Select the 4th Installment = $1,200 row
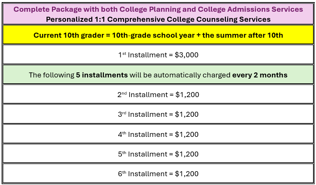This screenshot has height=185, width=316. 158,134
